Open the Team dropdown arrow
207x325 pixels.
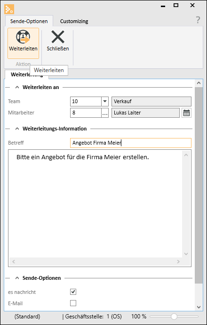click(x=105, y=101)
